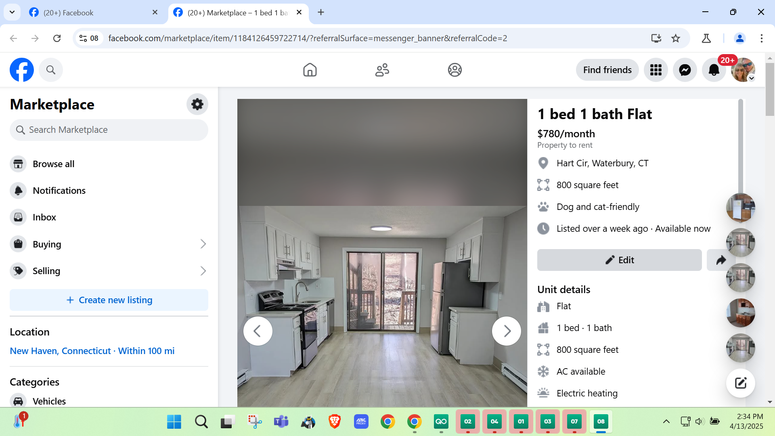Image resolution: width=775 pixels, height=436 pixels.
Task: Open Marketplace settings gear icon
Action: point(197,104)
